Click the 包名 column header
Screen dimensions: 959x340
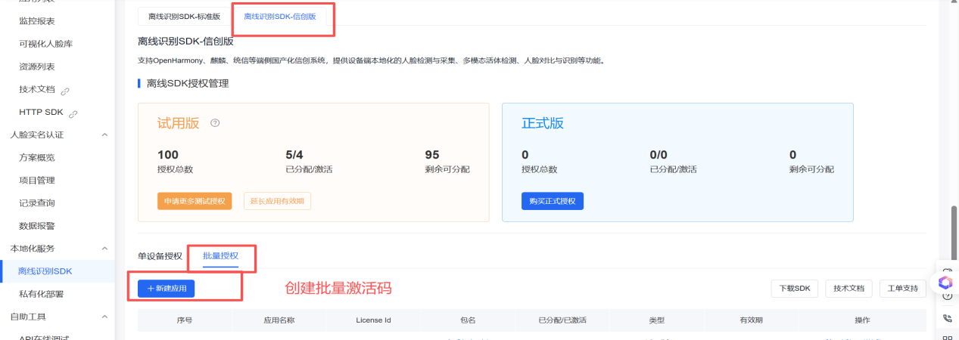[x=468, y=320]
